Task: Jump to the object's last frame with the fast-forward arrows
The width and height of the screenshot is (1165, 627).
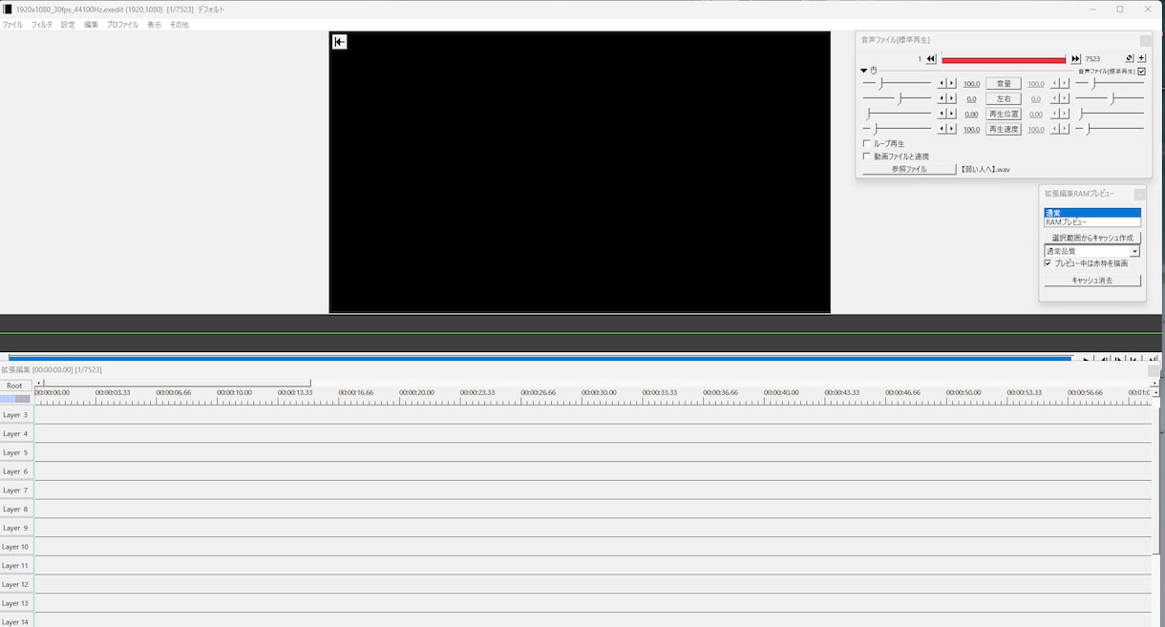Action: pyautogui.click(x=1076, y=59)
